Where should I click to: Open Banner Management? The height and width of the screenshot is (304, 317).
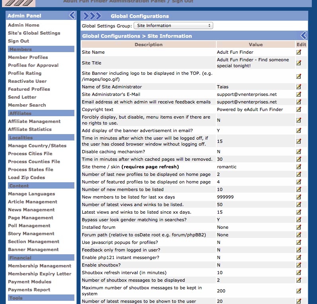33,249
